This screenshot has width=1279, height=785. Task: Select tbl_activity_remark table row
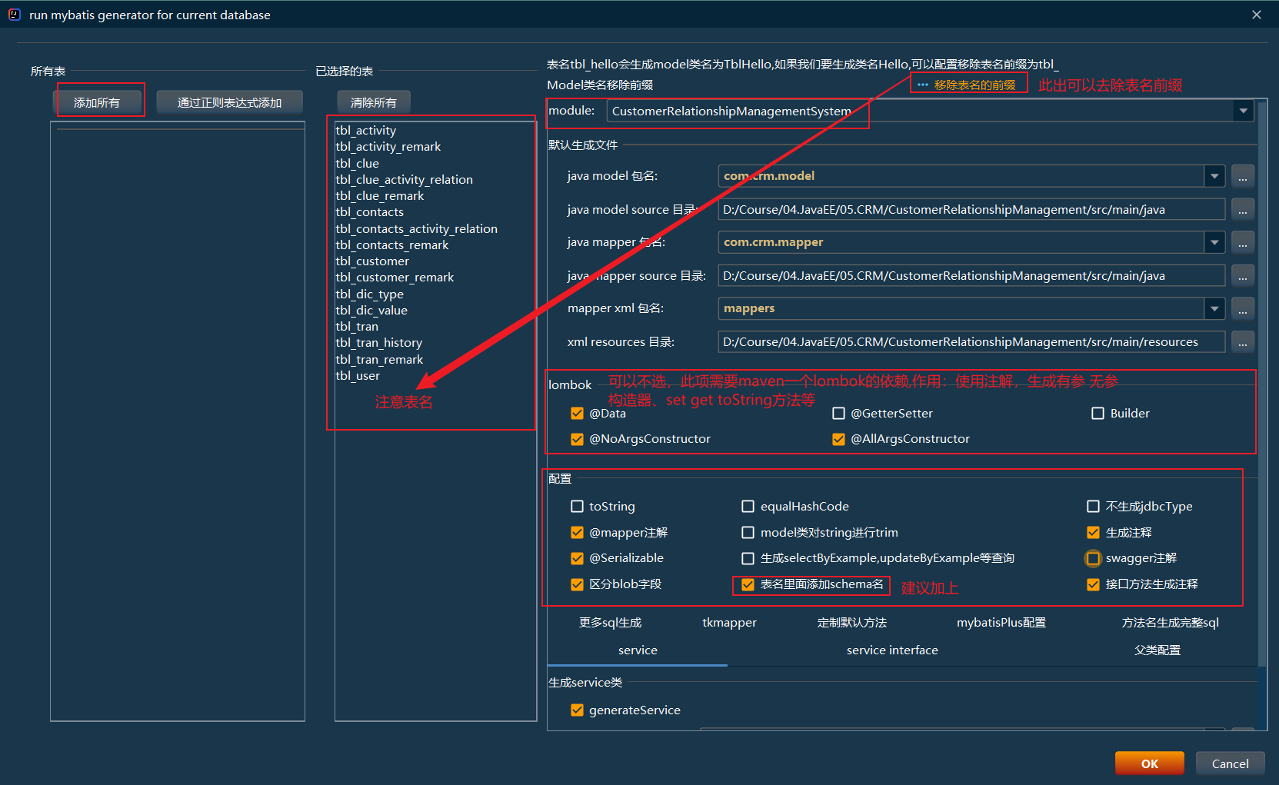[x=435, y=147]
